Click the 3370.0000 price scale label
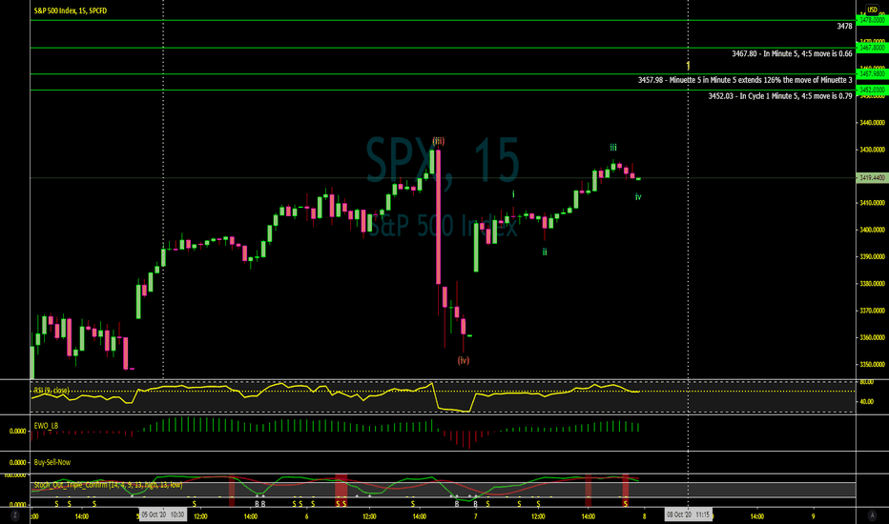Screen dimensions: 889x524 tap(872, 311)
